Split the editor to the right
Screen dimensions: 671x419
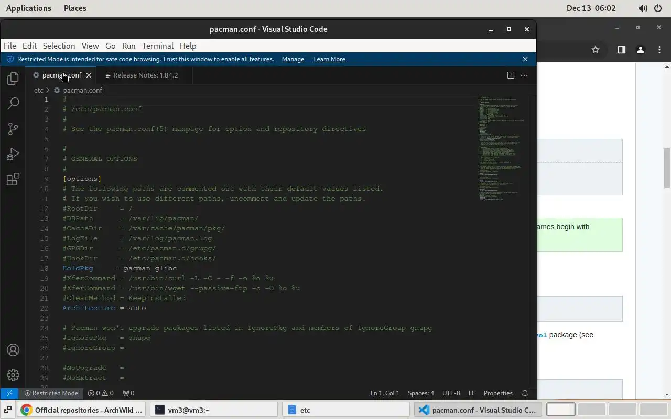(511, 75)
